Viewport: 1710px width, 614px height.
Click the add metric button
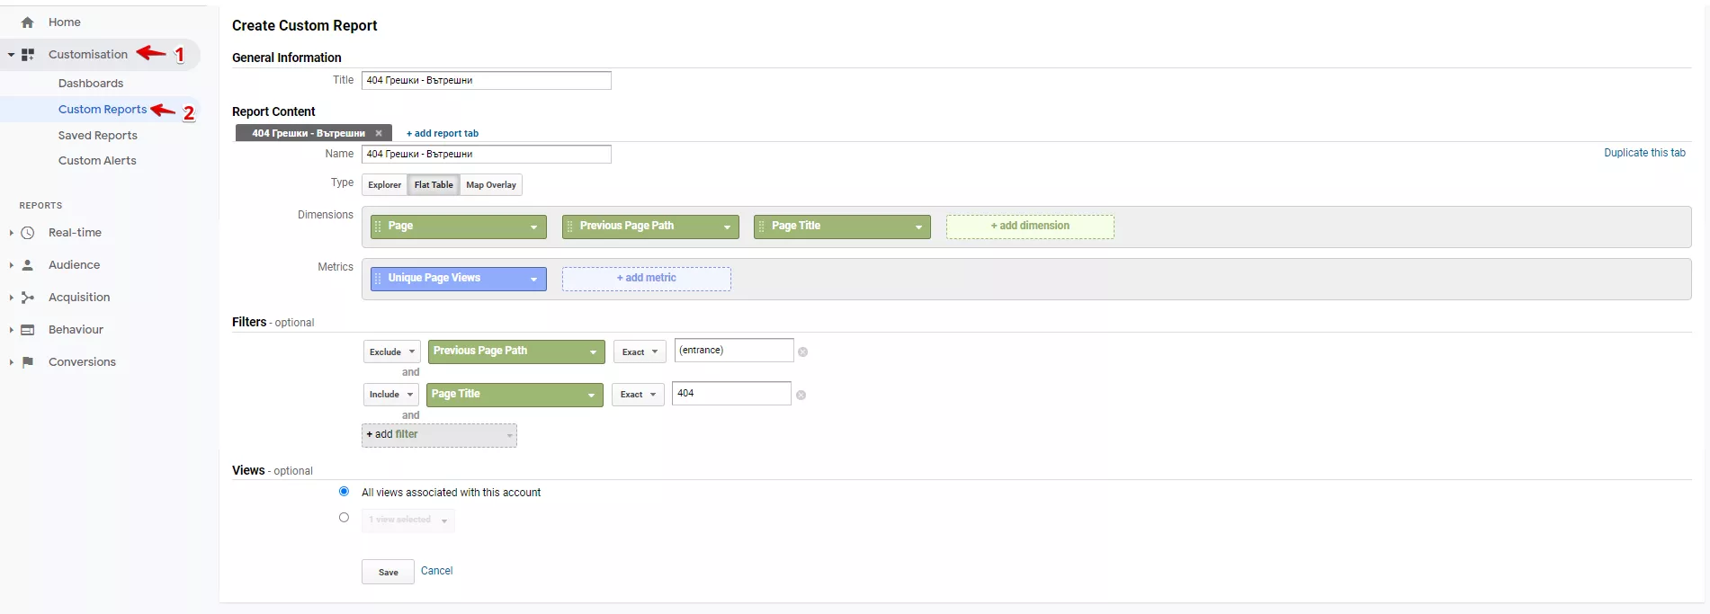pyautogui.click(x=647, y=279)
